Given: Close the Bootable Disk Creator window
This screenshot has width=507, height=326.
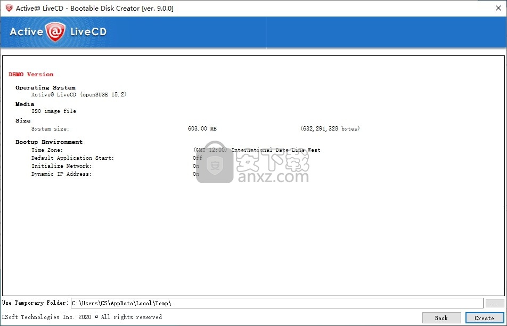Looking at the screenshot, I should pyautogui.click(x=498, y=8).
